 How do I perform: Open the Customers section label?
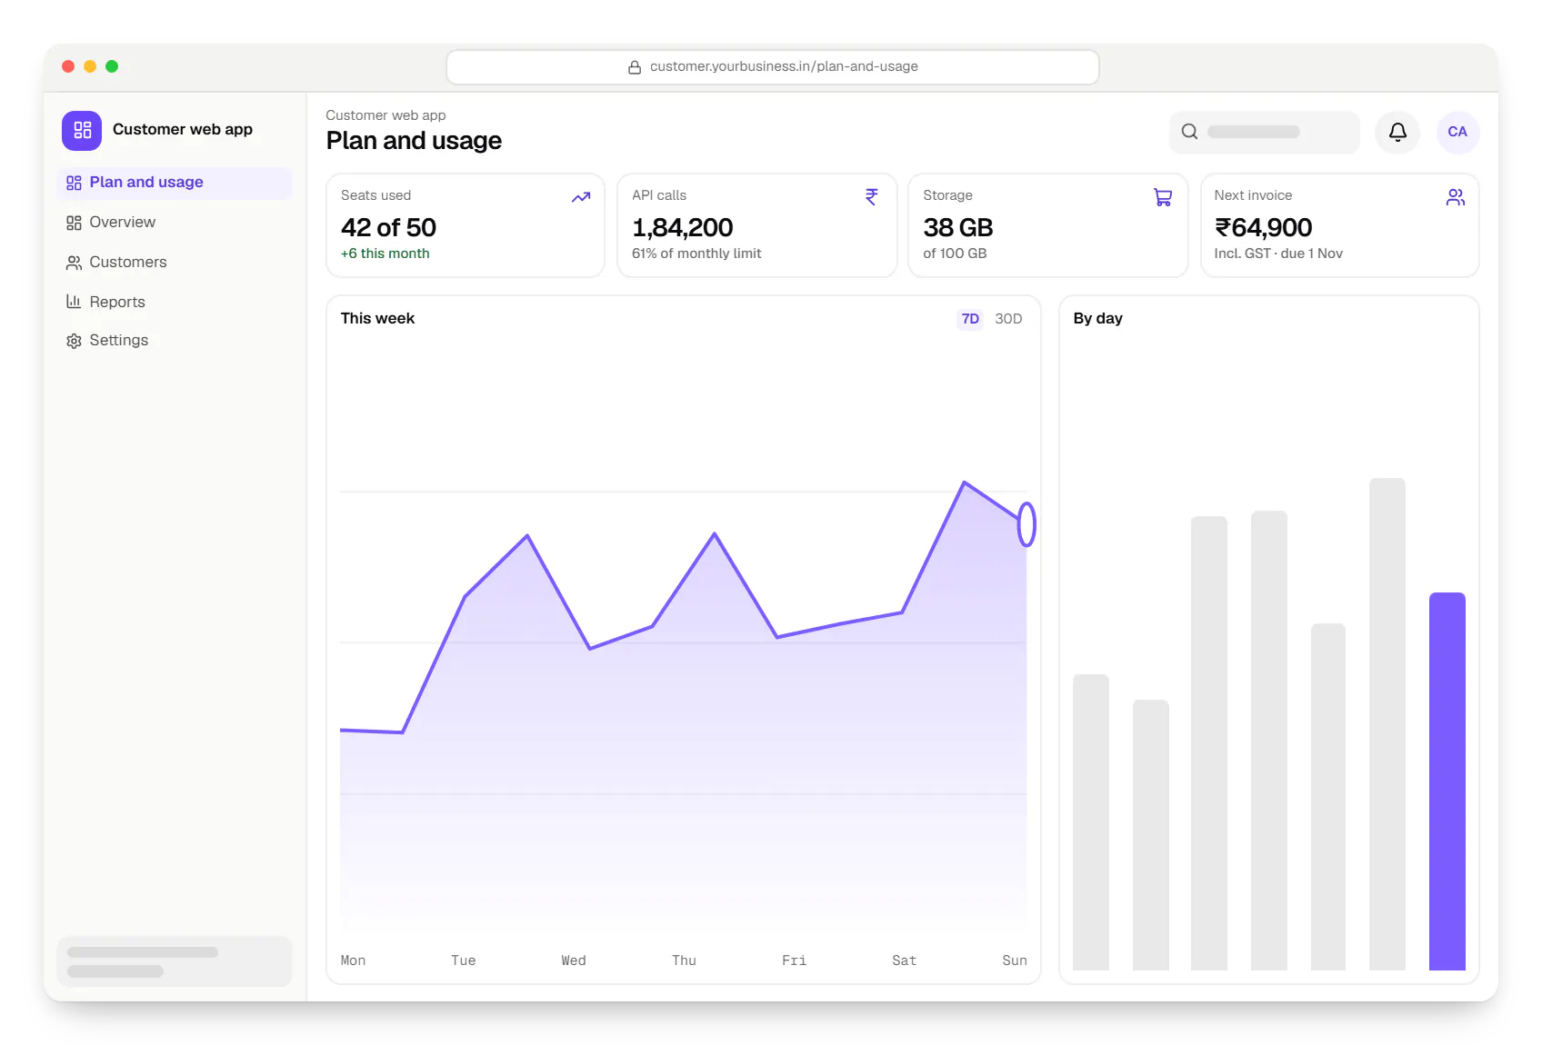(x=128, y=263)
